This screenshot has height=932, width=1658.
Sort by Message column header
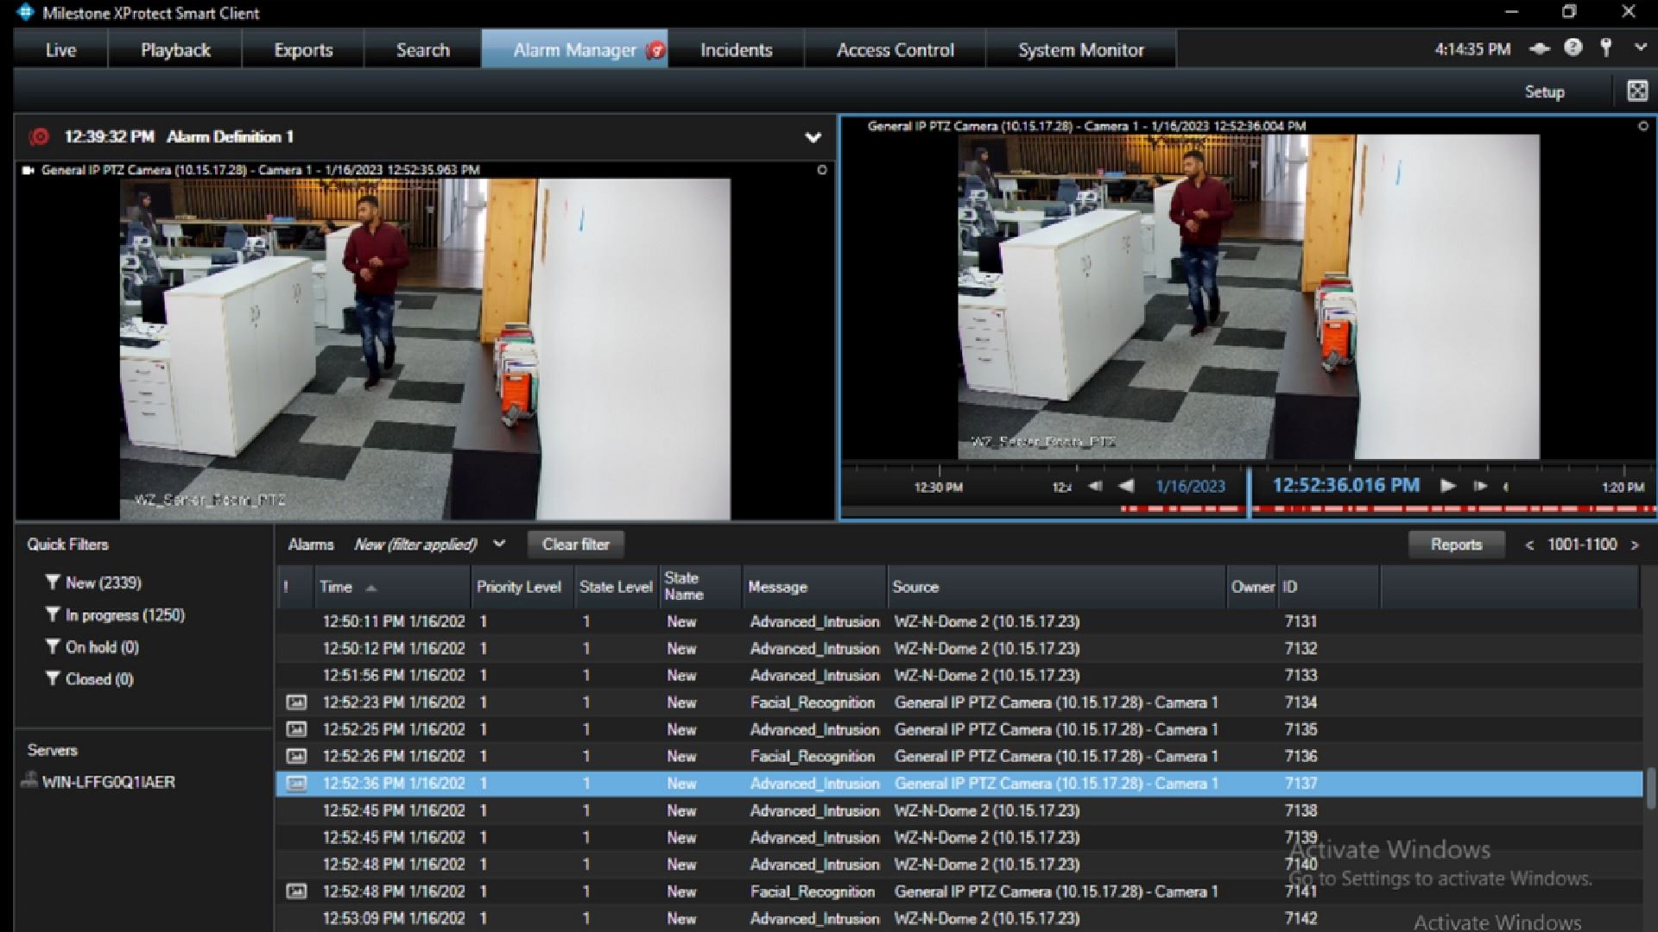813,587
